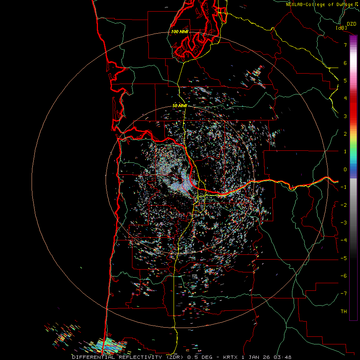Click the ZDR color scale bar
Viewport: 360px width, 360px height.
coord(353,178)
